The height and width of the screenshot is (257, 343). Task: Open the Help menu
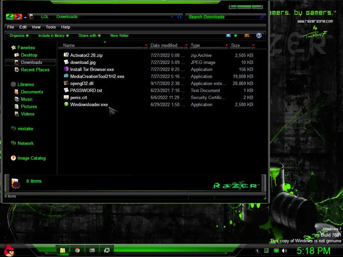click(65, 27)
